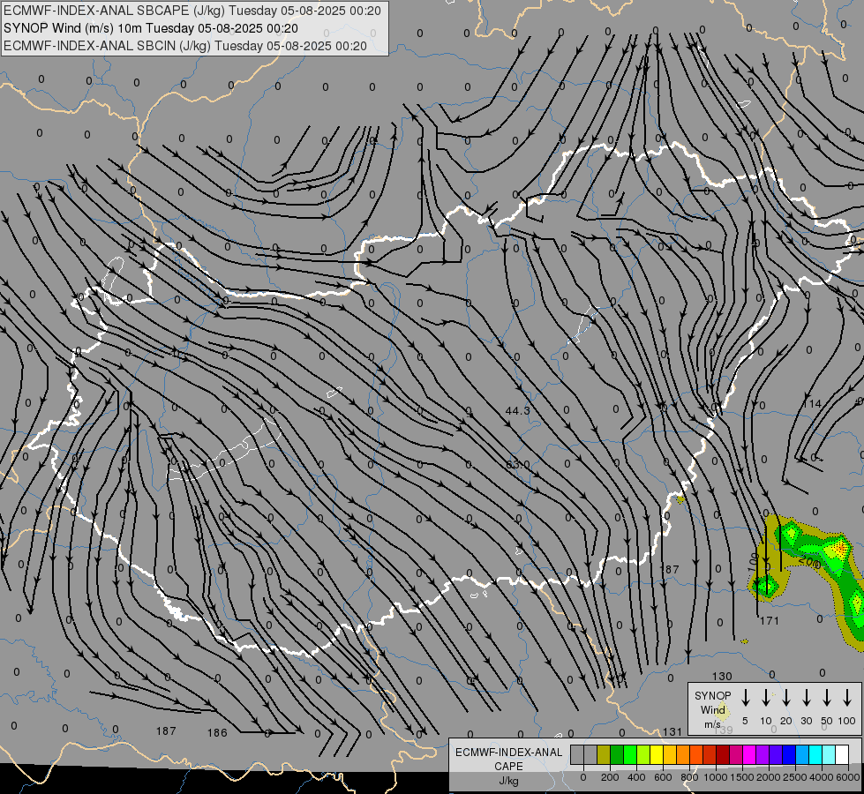Click the red-stippled CAPE maximum on map
The image size is (864, 794).
[839, 549]
